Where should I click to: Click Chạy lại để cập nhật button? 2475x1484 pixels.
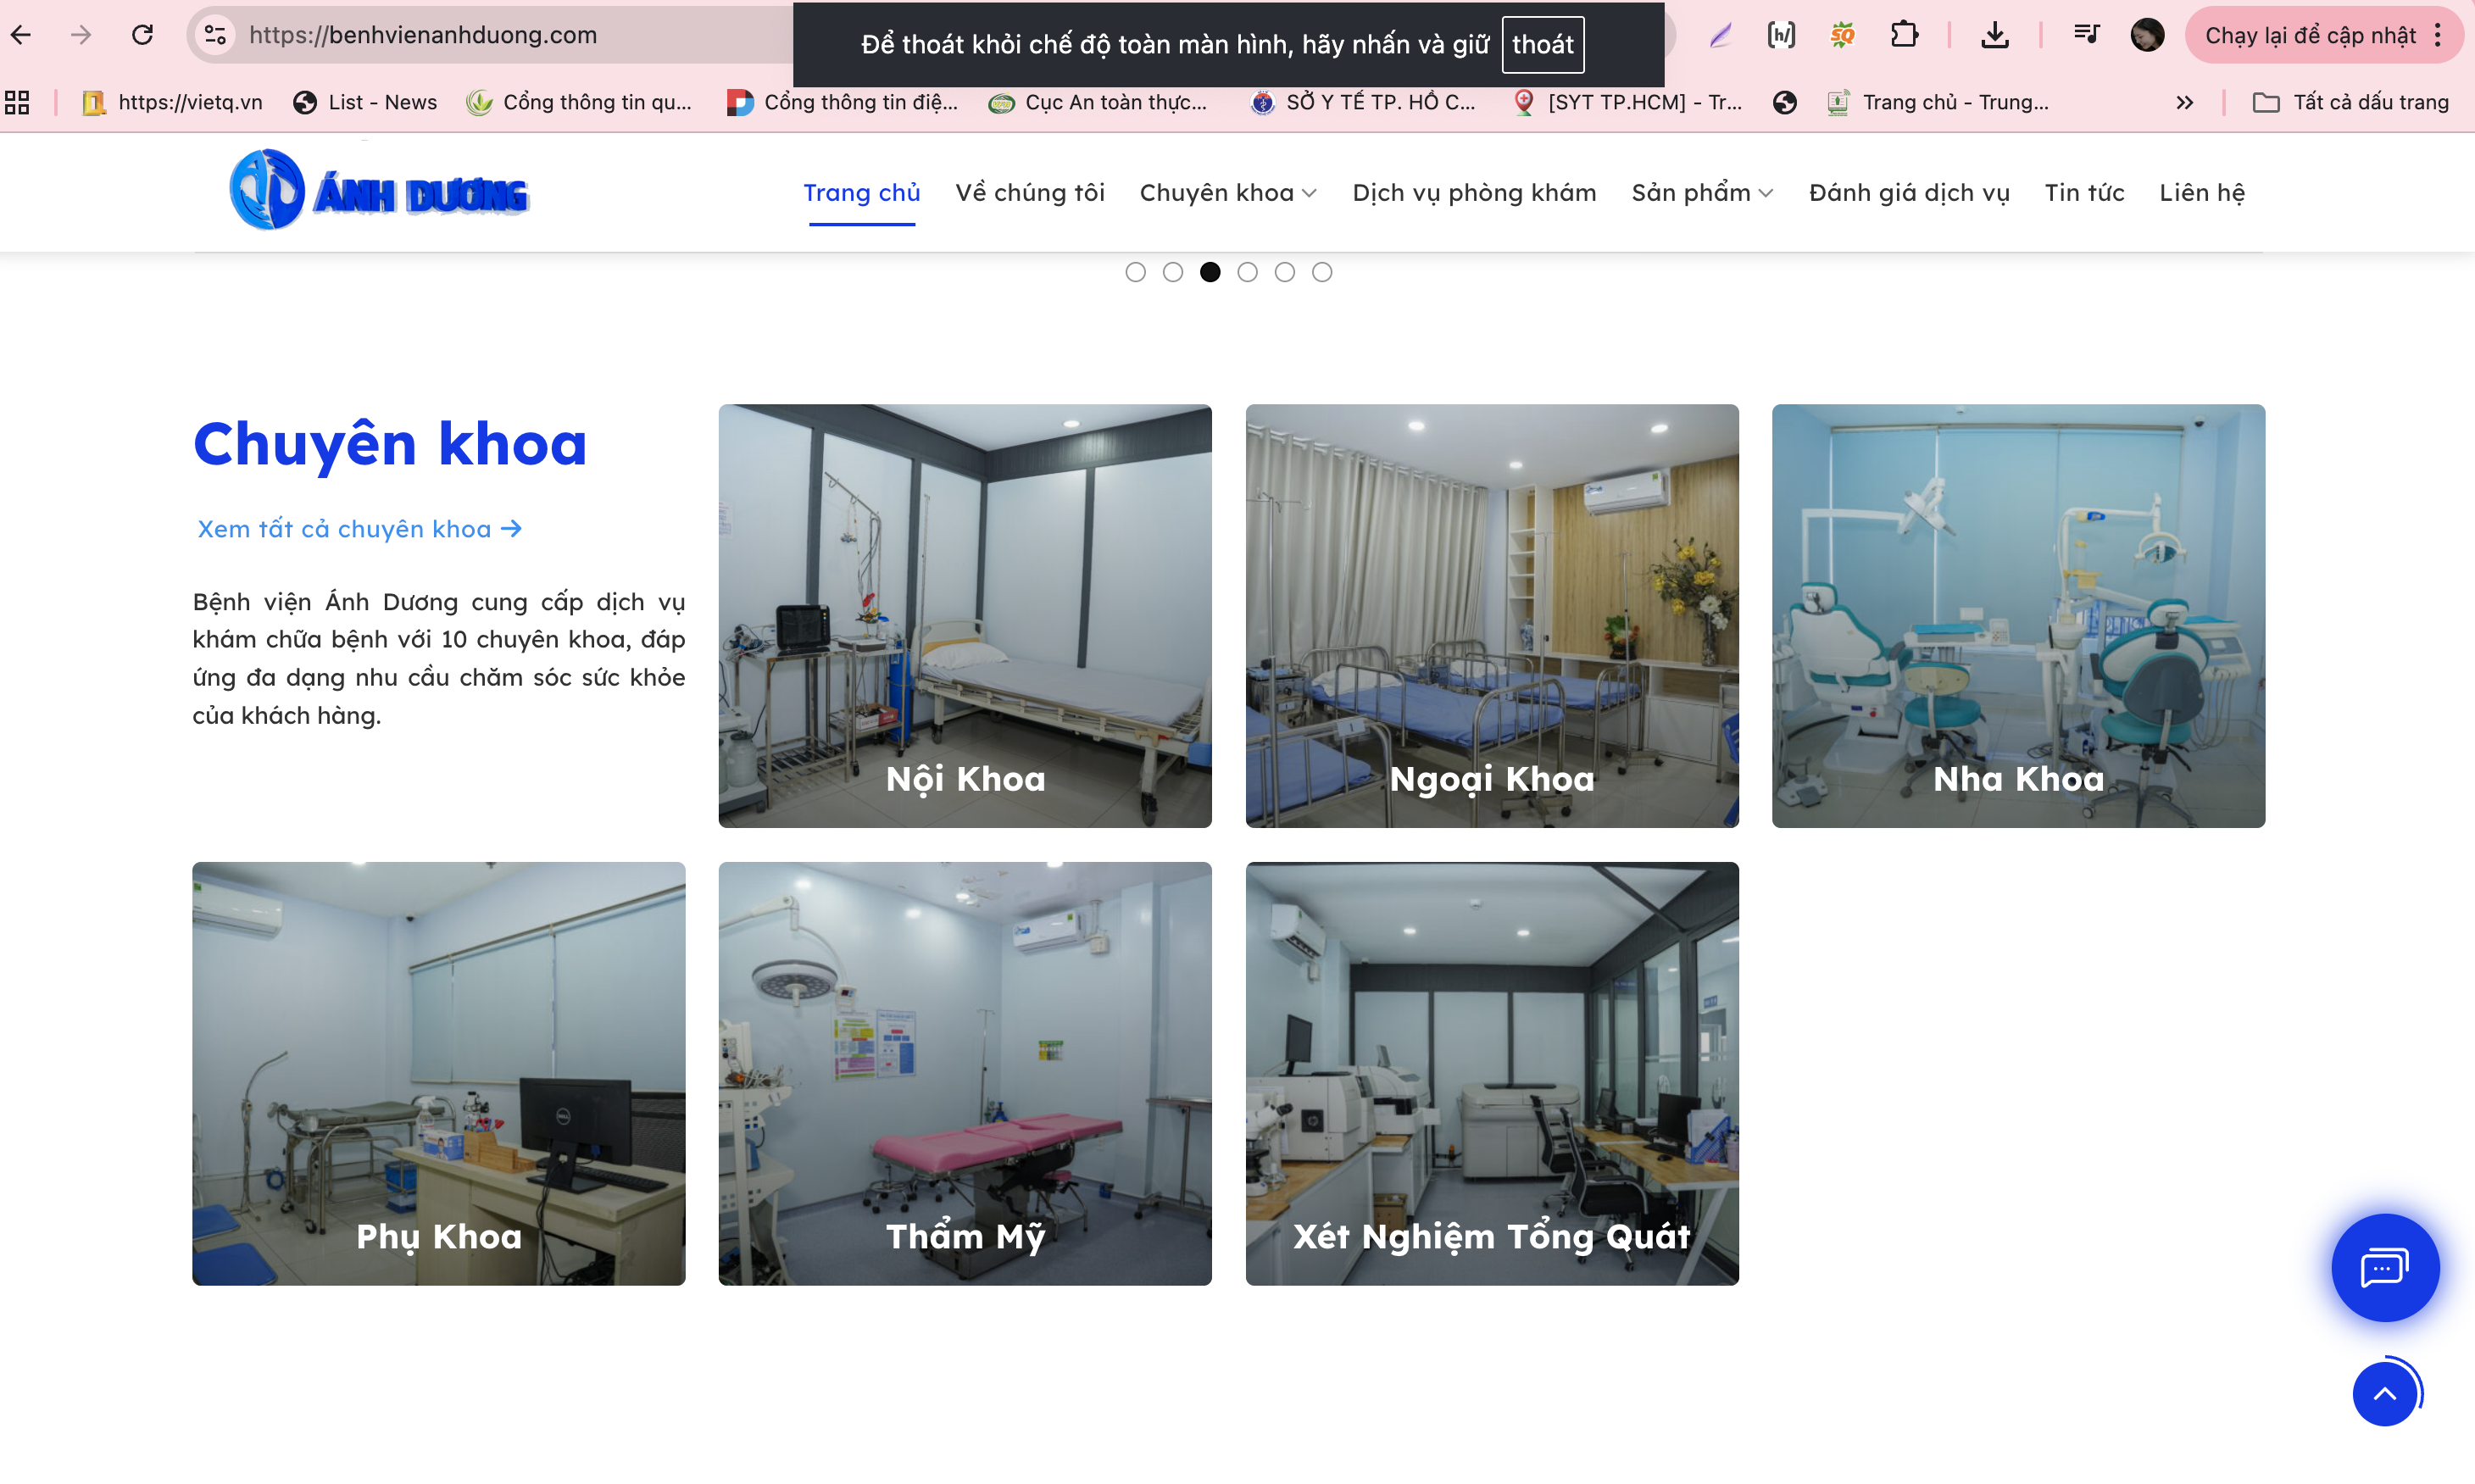pyautogui.click(x=2310, y=36)
